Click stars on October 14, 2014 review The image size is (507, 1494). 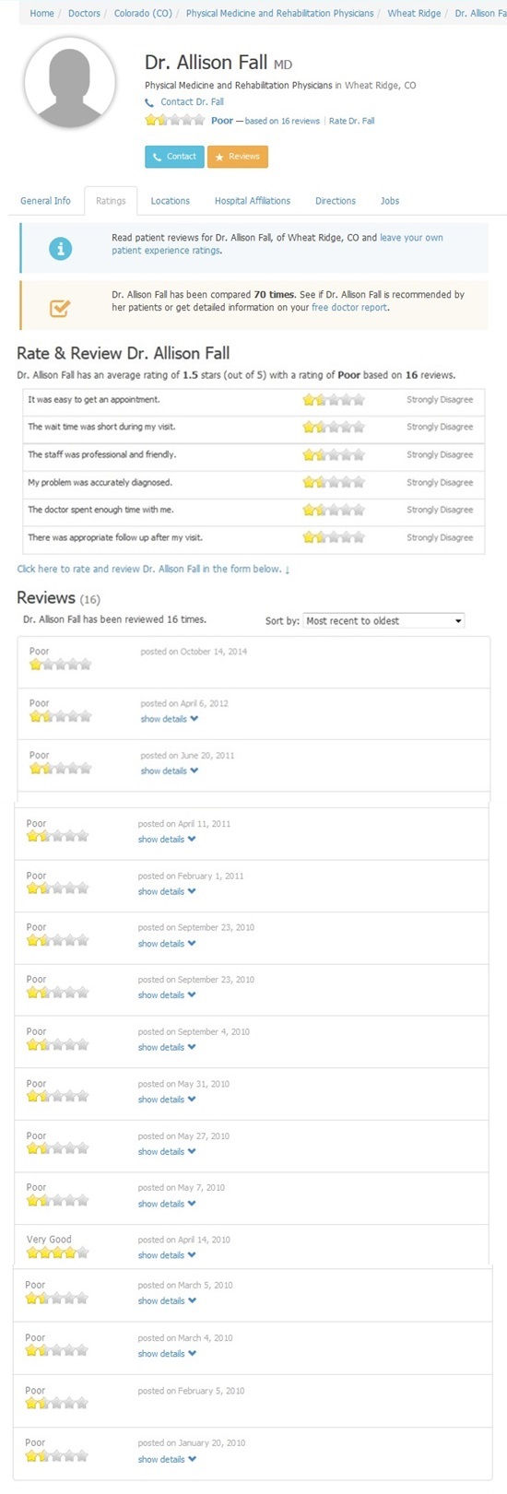coord(61,664)
